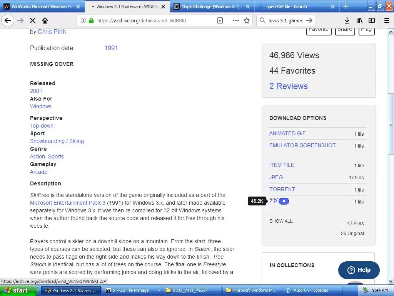Open Chris Pirih author link
Viewport: 394px width, 296px height.
coord(52,32)
